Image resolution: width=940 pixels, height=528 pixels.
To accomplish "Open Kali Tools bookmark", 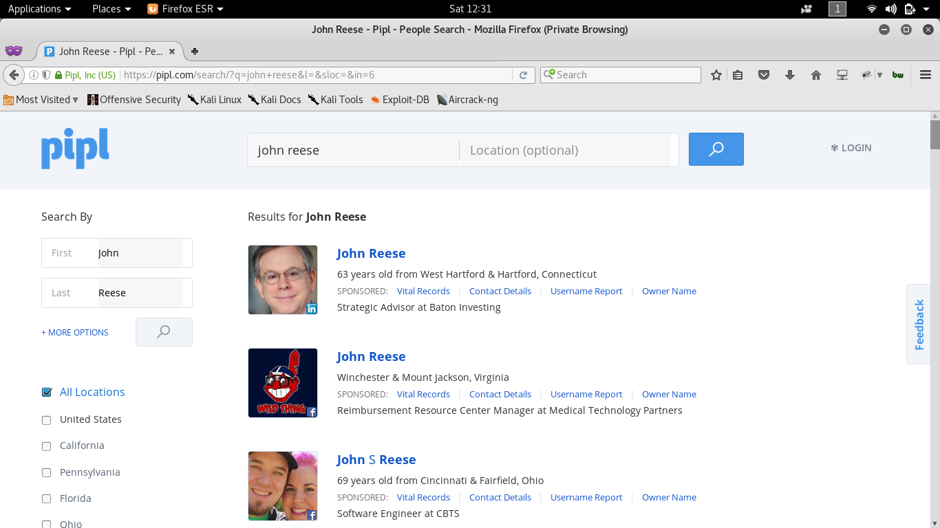I will [335, 100].
